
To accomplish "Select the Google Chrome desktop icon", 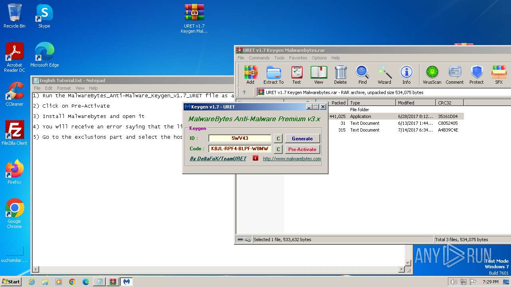I will coord(14,214).
